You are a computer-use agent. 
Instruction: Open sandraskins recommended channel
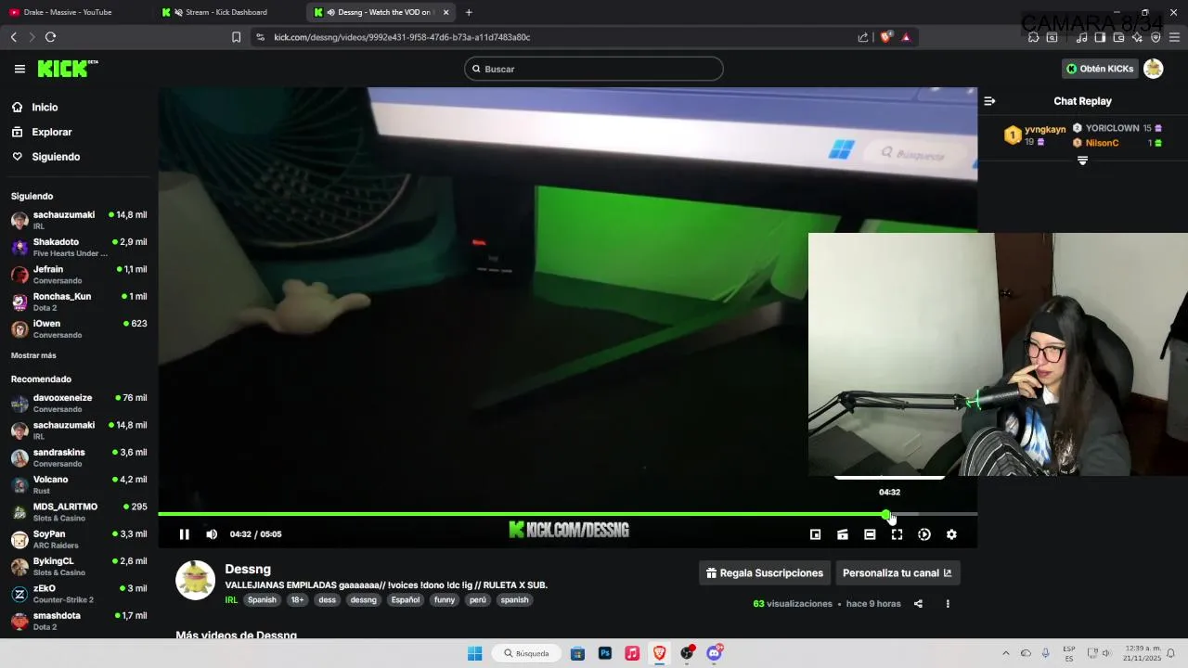[x=79, y=457]
